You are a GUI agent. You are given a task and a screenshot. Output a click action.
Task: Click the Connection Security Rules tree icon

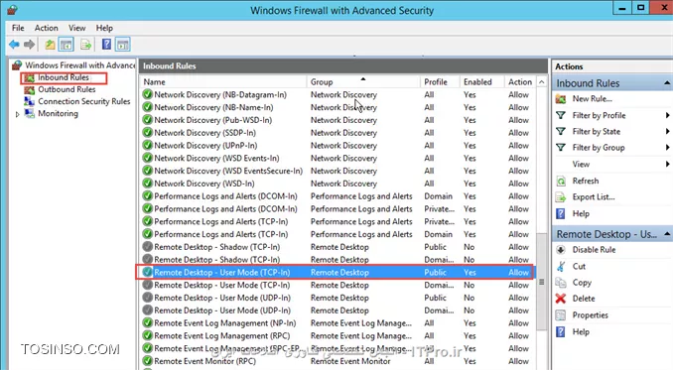(29, 101)
